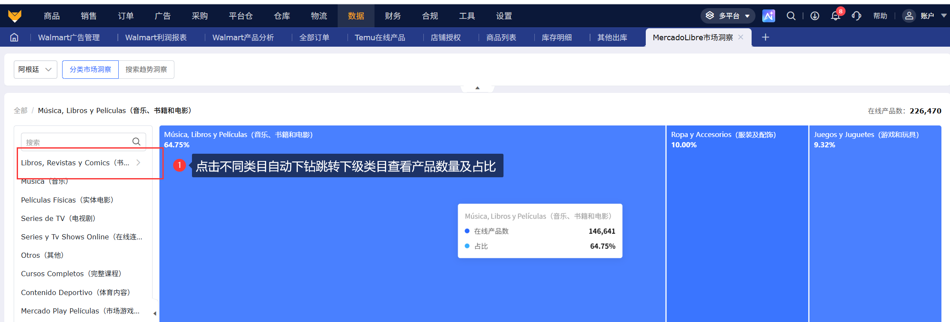Open the 数据 menu
The width and height of the screenshot is (950, 322).
coord(356,16)
